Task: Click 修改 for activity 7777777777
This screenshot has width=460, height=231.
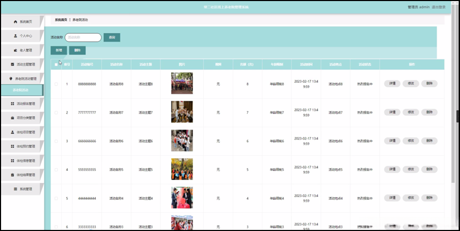Action: (x=411, y=112)
